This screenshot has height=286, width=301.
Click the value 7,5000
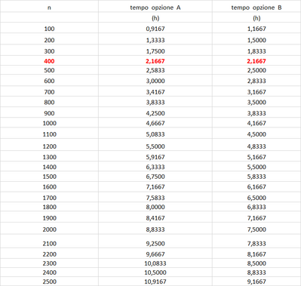point(256,229)
